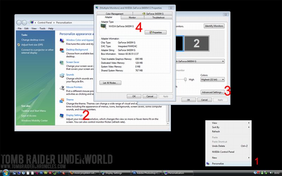Open the Windows Mobility Center link
This screenshot has width=282, height=176.
[x=35, y=120]
